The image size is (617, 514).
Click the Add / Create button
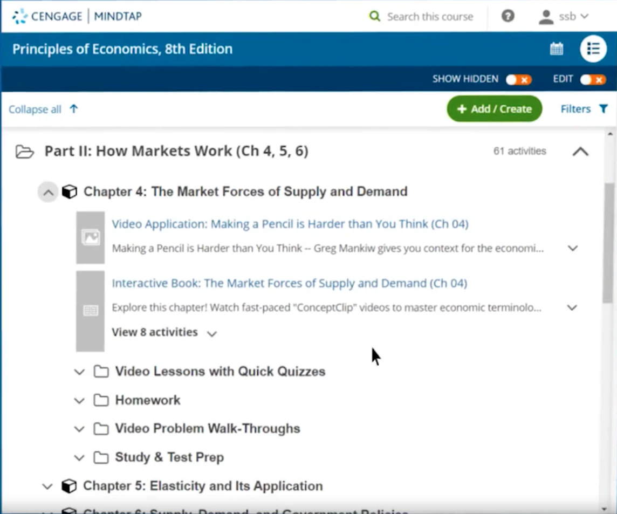click(x=493, y=108)
